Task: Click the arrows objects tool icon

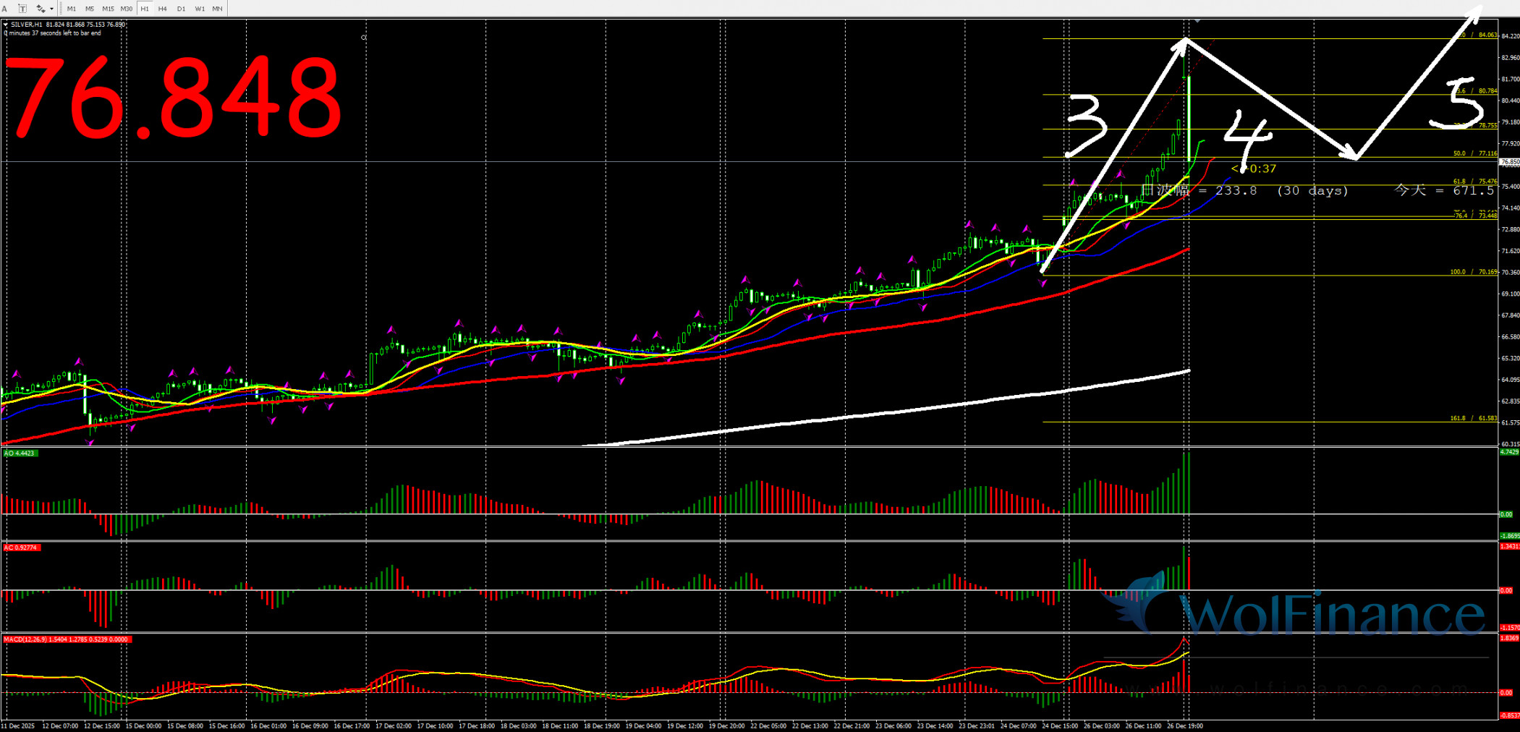Action: pyautogui.click(x=41, y=9)
